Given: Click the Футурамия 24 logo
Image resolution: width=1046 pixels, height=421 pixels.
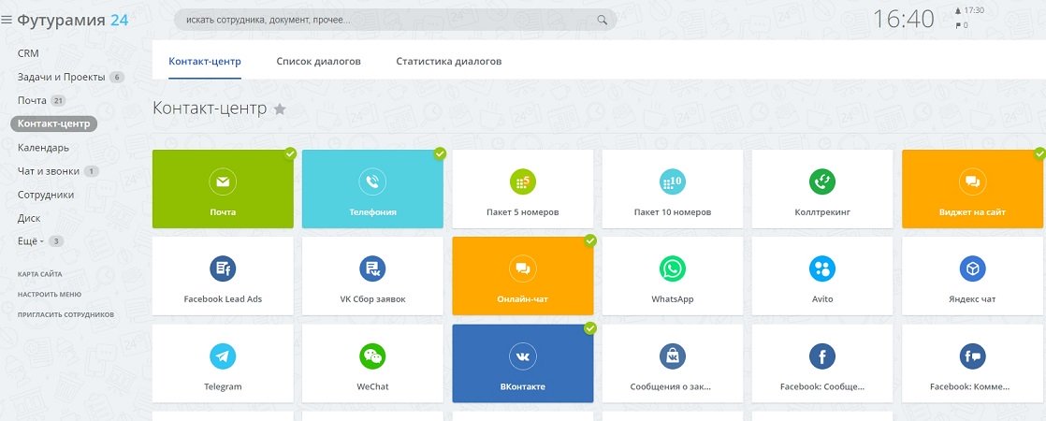Looking at the screenshot, I should (73, 21).
